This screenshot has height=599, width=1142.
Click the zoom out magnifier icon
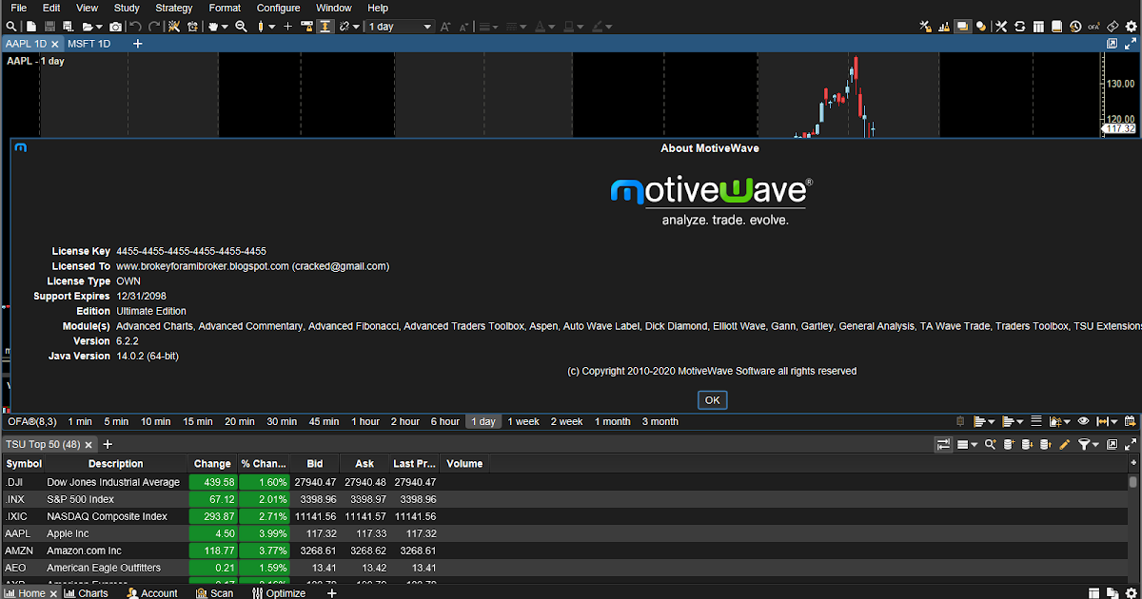(x=241, y=27)
